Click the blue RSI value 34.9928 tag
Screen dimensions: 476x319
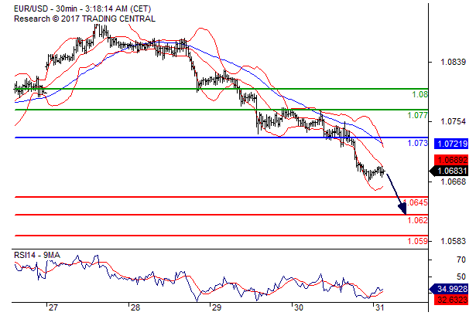(449, 289)
